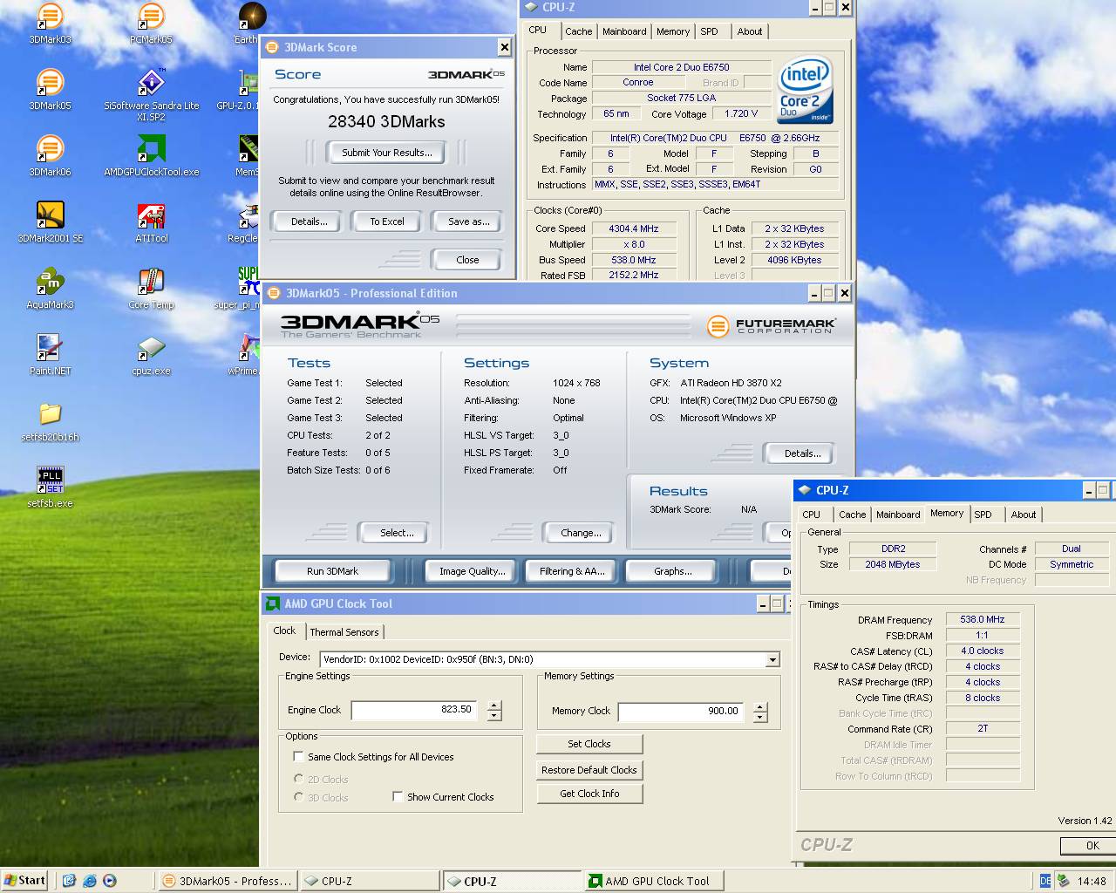
Task: Open About tab in lower CPU-Z window
Action: click(x=1024, y=515)
